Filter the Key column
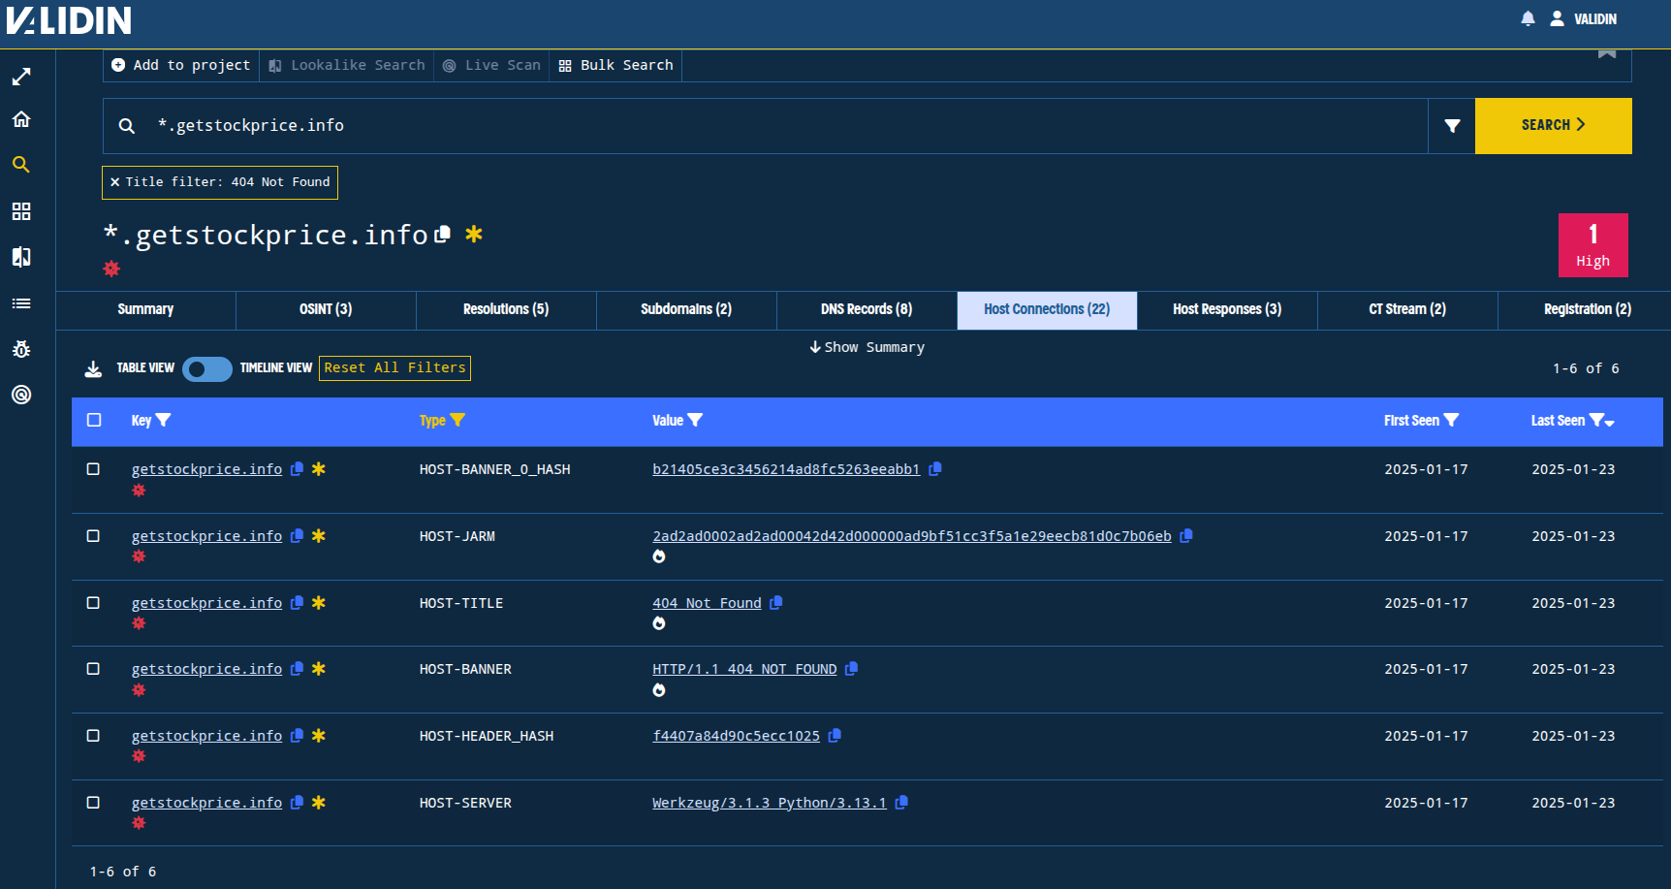 coord(164,420)
